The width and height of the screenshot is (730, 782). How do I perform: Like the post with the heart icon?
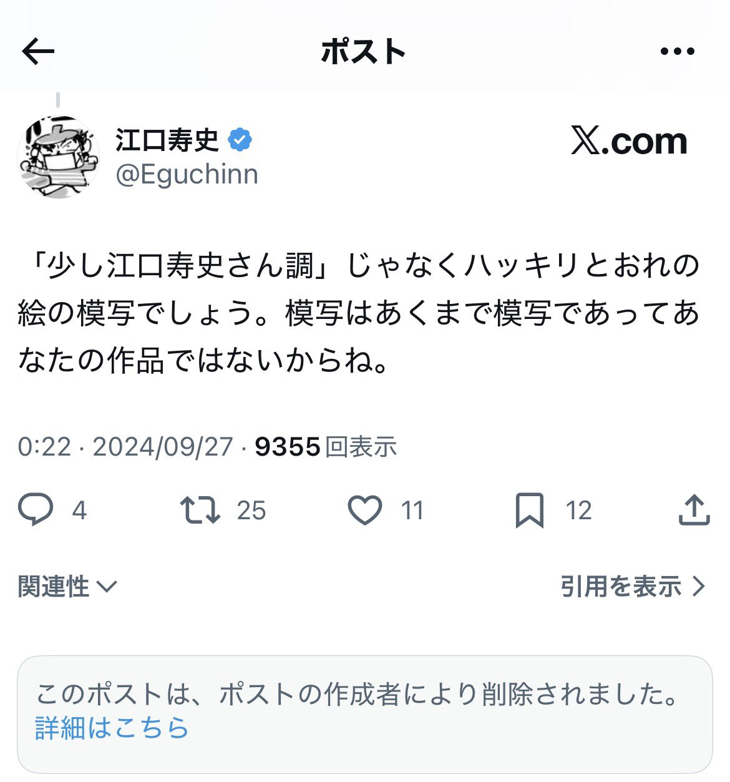pyautogui.click(x=364, y=510)
